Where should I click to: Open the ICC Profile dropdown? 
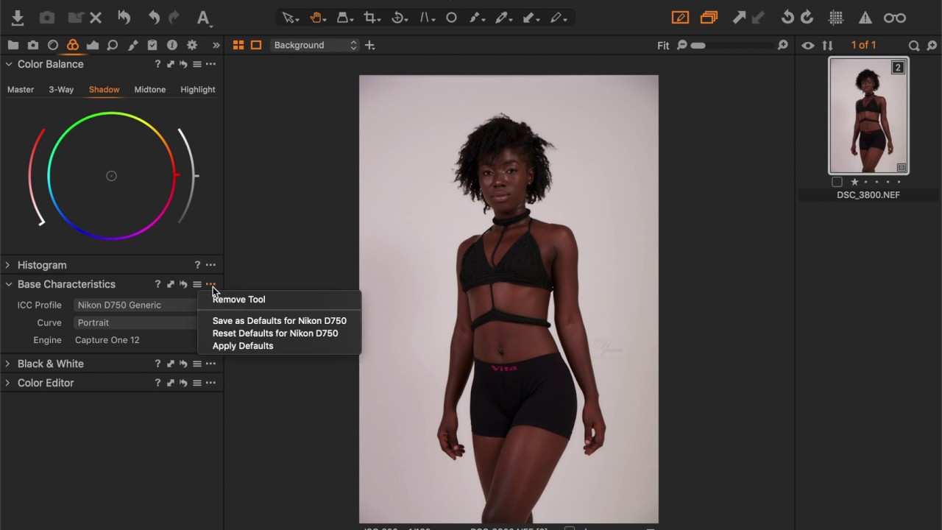pos(136,305)
